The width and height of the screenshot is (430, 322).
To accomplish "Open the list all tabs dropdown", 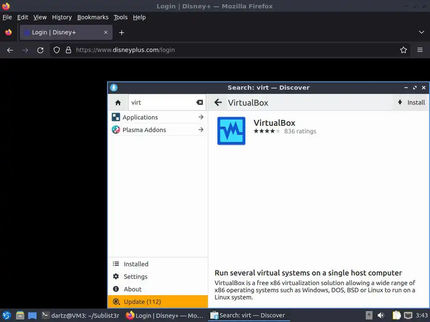I will [x=422, y=32].
